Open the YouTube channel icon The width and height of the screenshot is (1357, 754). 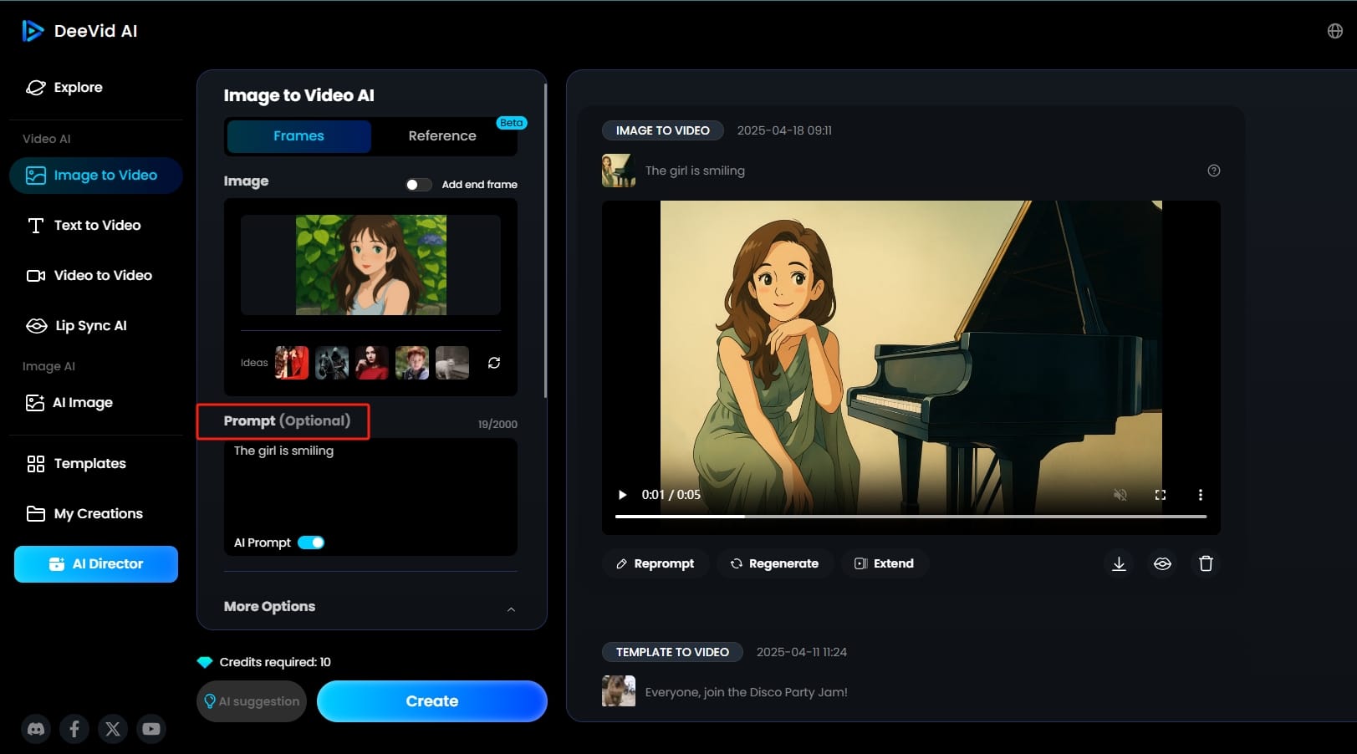coord(151,729)
